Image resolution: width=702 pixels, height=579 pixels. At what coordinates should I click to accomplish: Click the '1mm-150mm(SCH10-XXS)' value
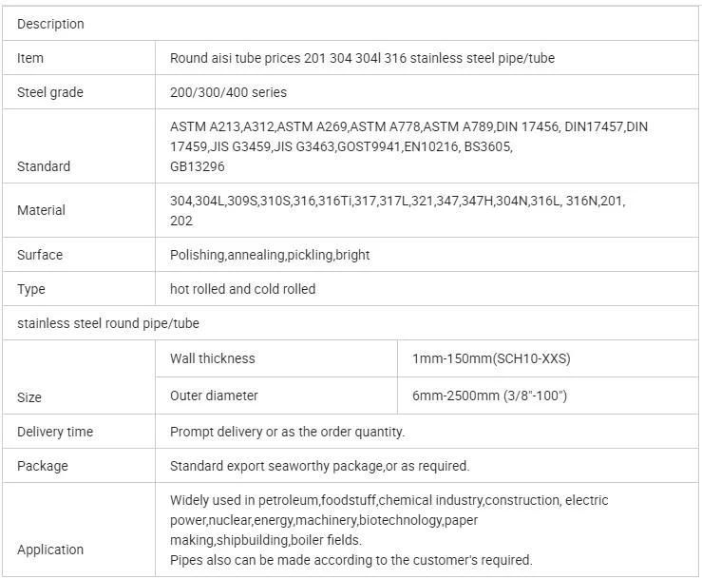click(x=491, y=358)
